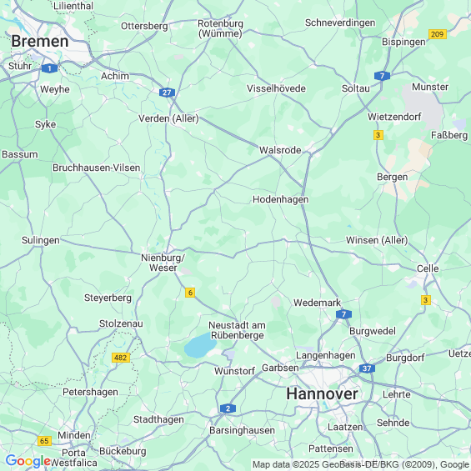This screenshot has height=471, width=471.
Task: Select the Nienburg/Weser label
Action: coord(163,263)
